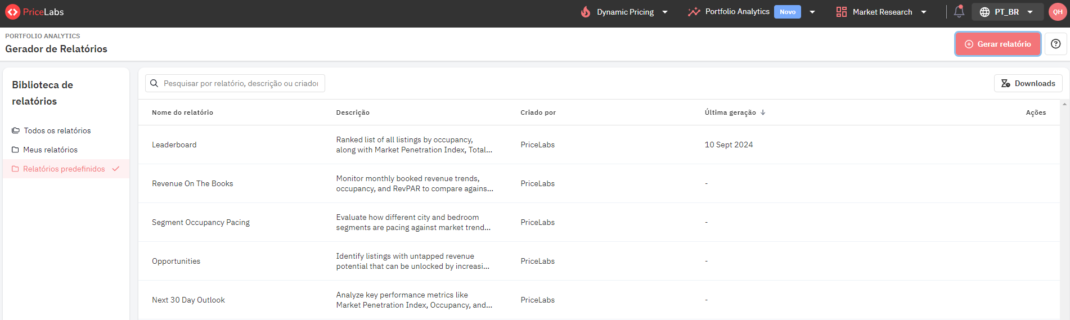Open the help question mark icon

point(1056,44)
